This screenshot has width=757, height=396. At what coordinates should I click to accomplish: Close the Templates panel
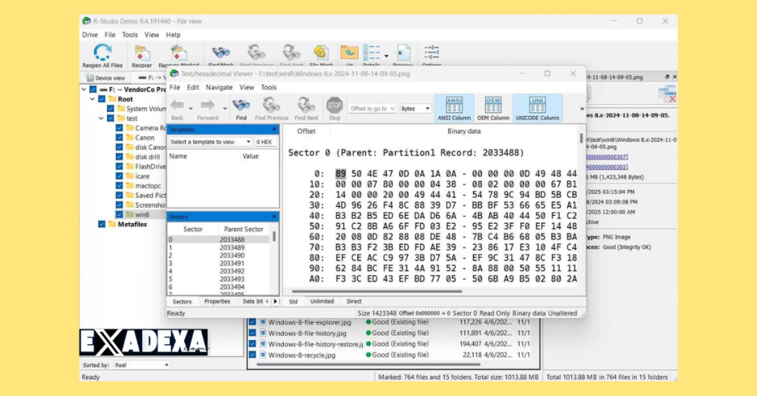(x=274, y=130)
